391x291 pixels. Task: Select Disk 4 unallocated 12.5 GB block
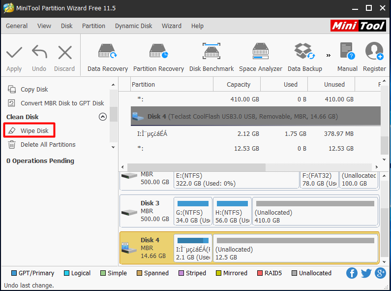click(296, 248)
